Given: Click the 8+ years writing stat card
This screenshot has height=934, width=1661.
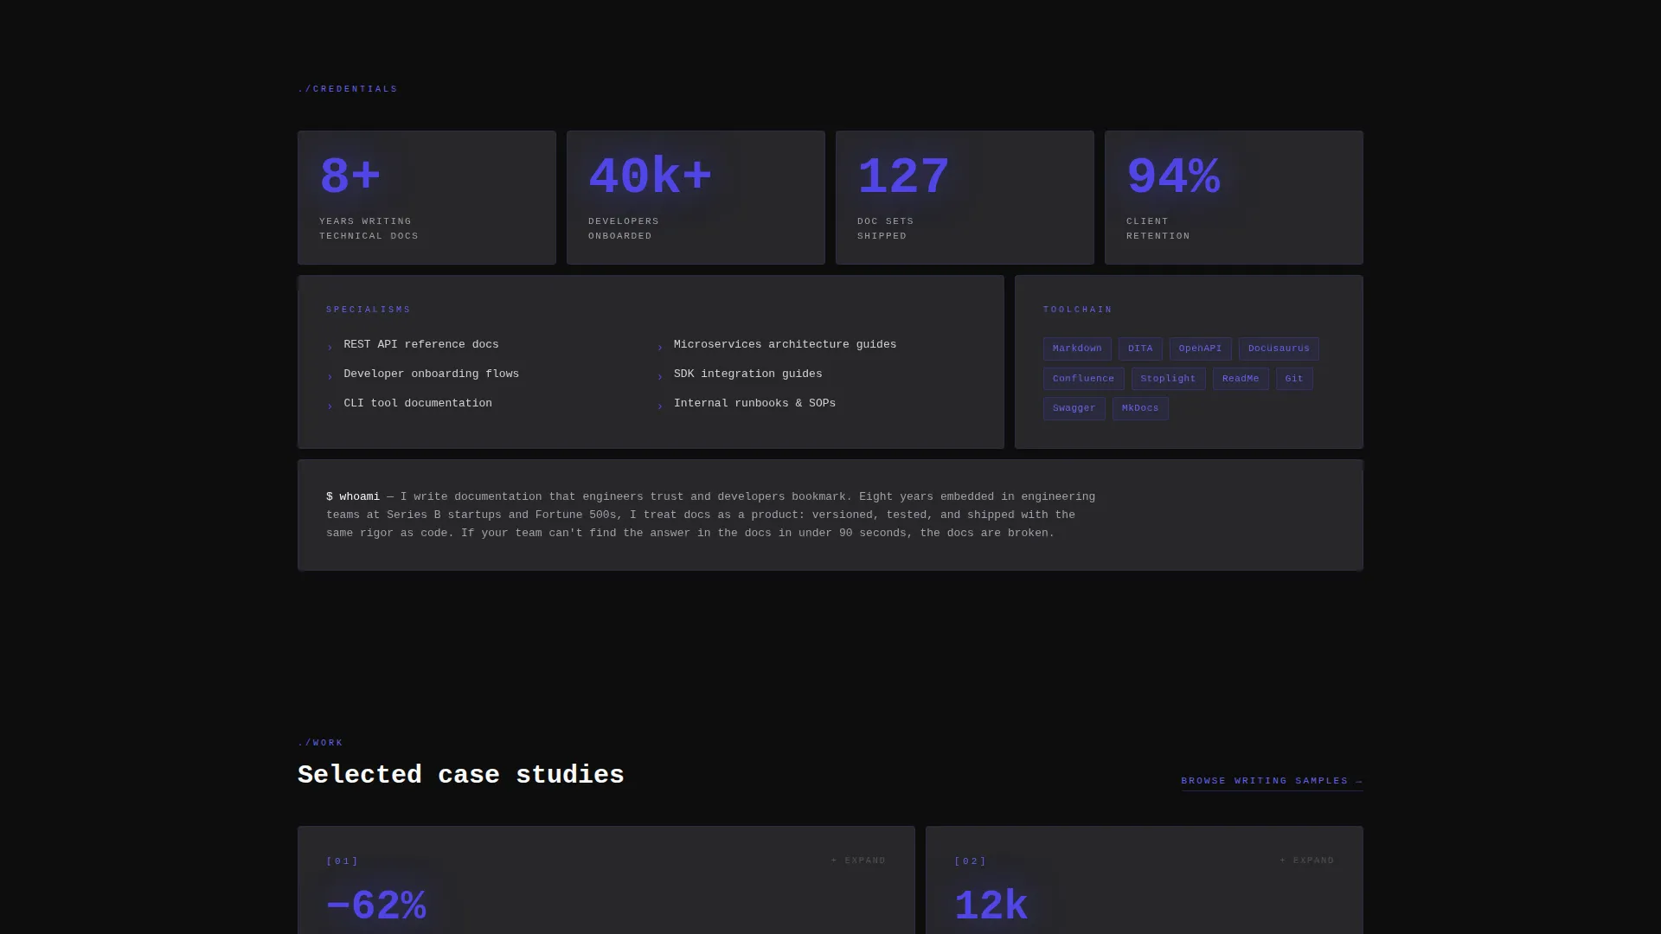Looking at the screenshot, I should click(426, 198).
